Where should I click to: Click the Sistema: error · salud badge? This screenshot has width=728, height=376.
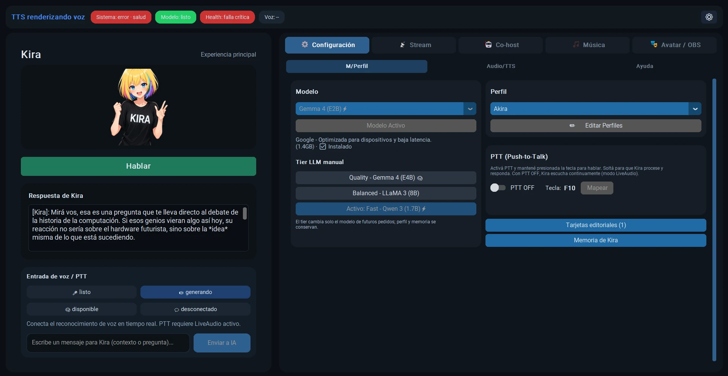tap(121, 17)
